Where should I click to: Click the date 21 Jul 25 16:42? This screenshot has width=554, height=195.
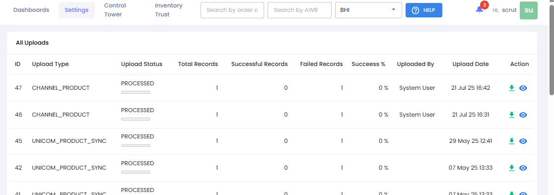(x=471, y=88)
